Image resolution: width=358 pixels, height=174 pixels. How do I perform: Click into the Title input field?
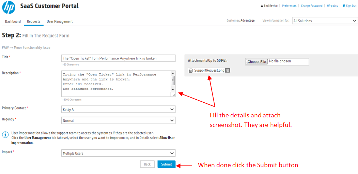click(x=118, y=58)
